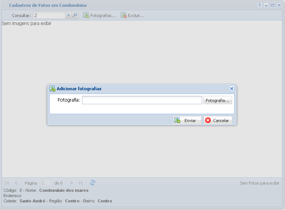Go to the first page

[7, 183]
